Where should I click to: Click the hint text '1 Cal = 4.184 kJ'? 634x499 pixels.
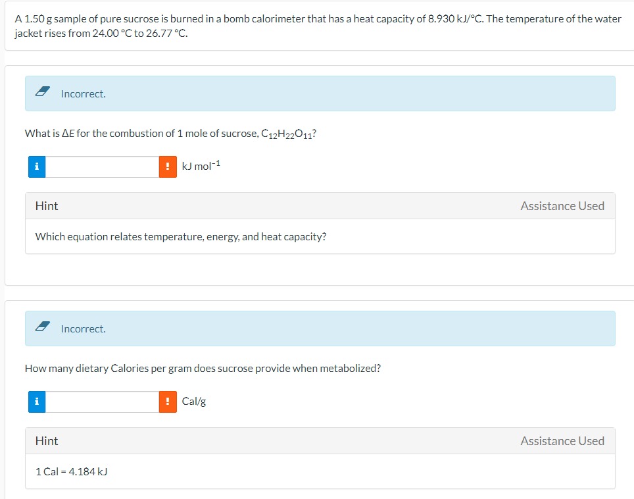[71, 472]
